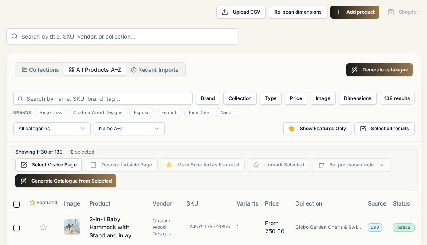The image size is (427, 245).
Task: Click Re-scan dimensions button
Action: [x=298, y=12]
